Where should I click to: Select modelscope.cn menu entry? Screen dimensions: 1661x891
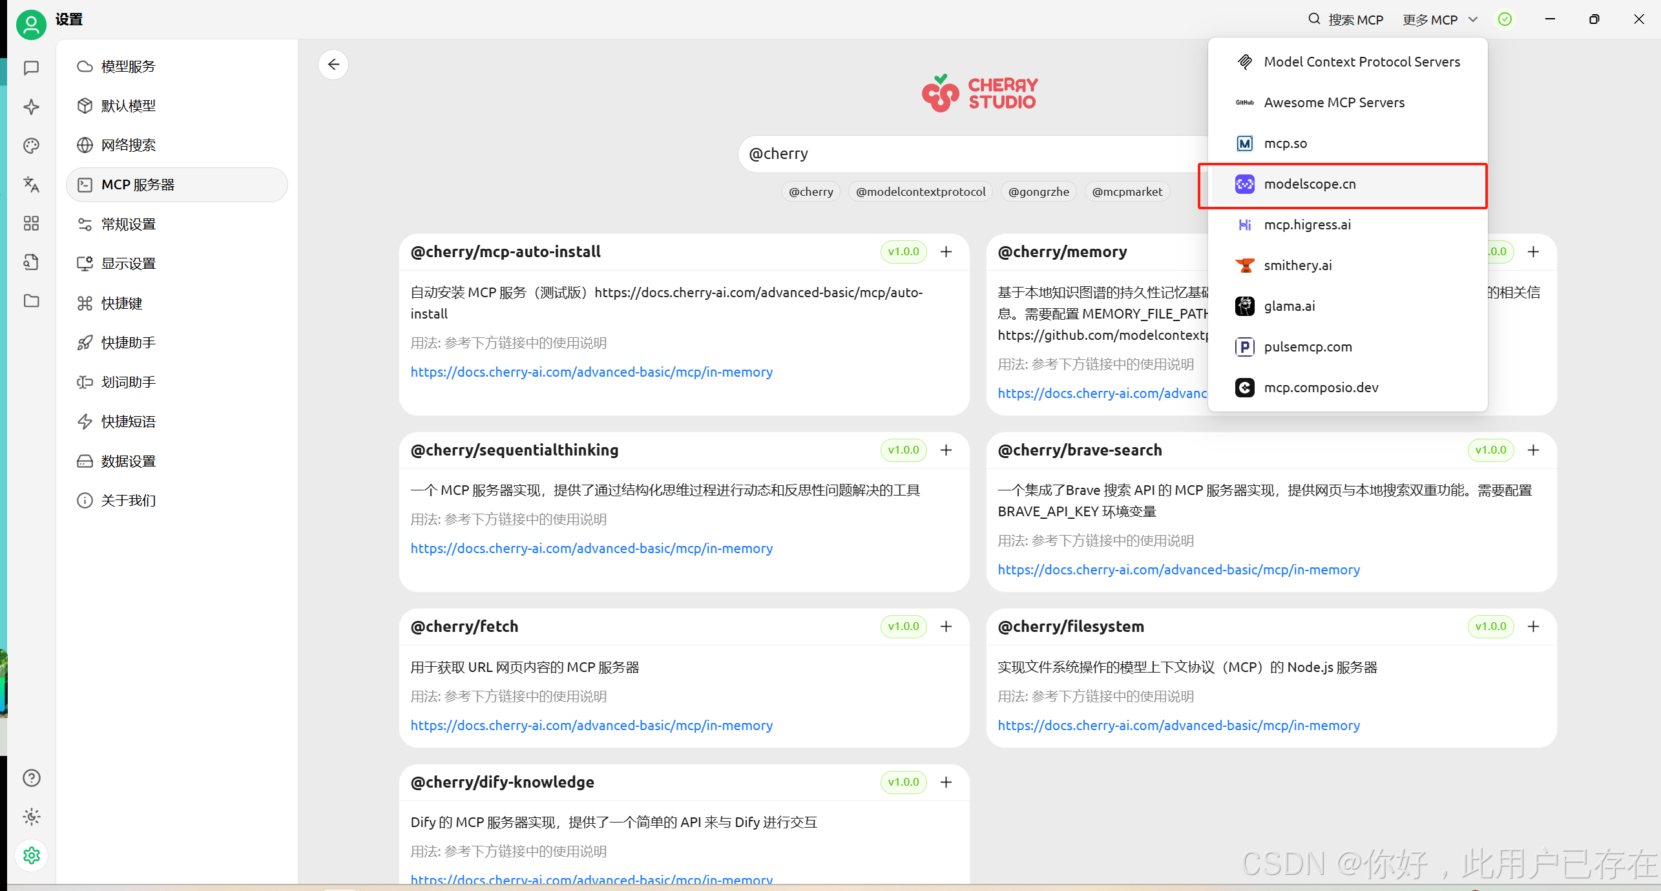click(1348, 184)
